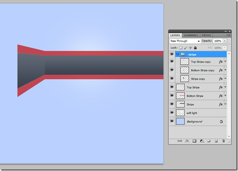Click the lock all padlock icon
Screen dimensions: 238x171
pyautogui.click(x=195, y=48)
